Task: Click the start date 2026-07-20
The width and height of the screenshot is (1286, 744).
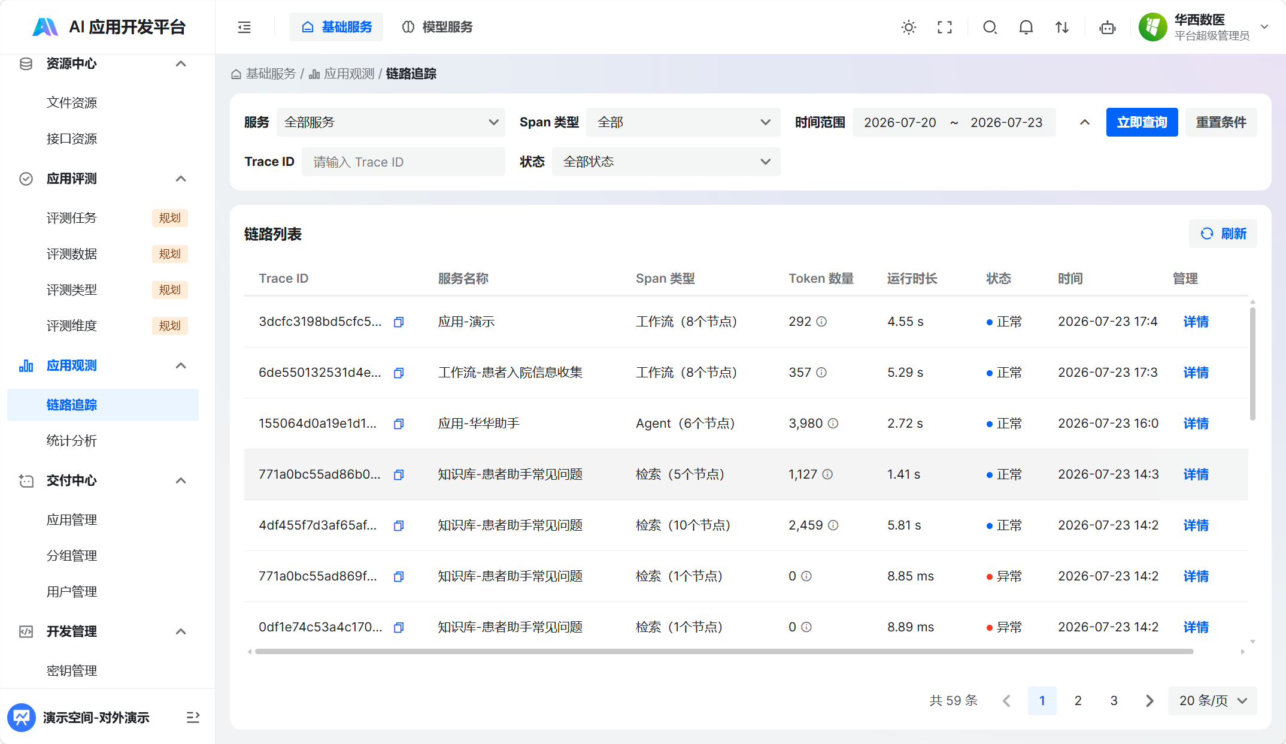Action: (900, 122)
